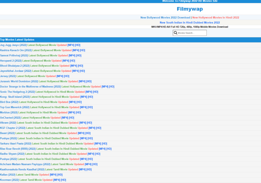Click the magnifier icon in search box
The height and width of the screenshot is (183, 261).
[x=175, y=33]
